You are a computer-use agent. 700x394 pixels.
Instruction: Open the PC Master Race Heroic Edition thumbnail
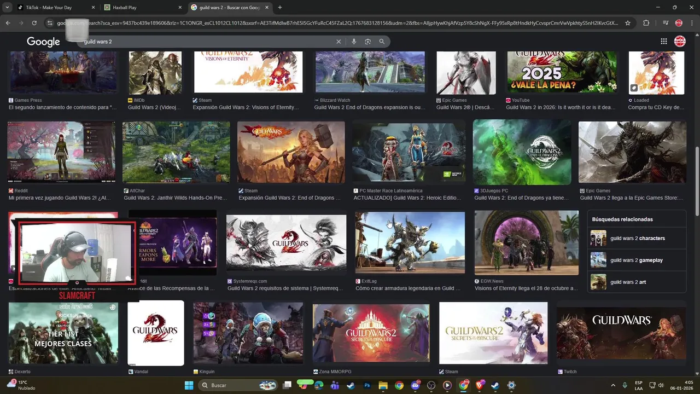click(409, 152)
